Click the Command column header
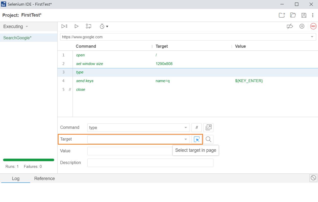 coord(86,46)
